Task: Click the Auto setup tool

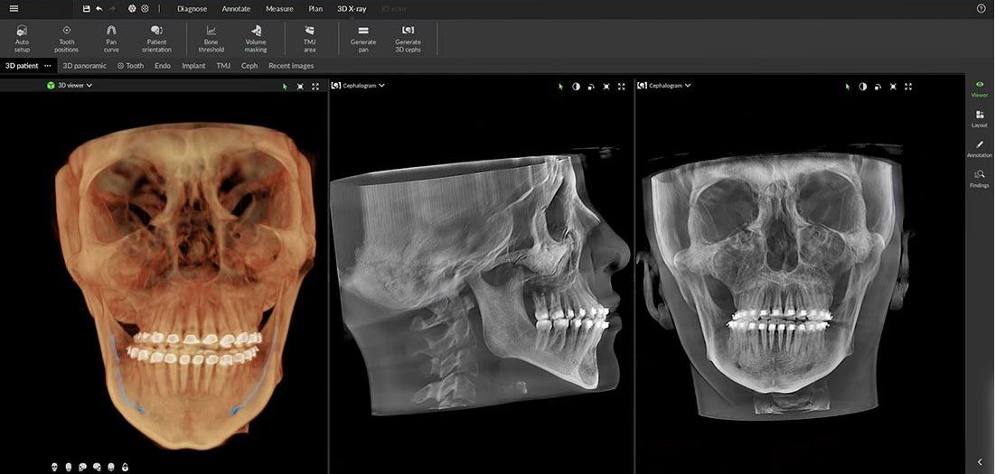Action: [x=22, y=38]
